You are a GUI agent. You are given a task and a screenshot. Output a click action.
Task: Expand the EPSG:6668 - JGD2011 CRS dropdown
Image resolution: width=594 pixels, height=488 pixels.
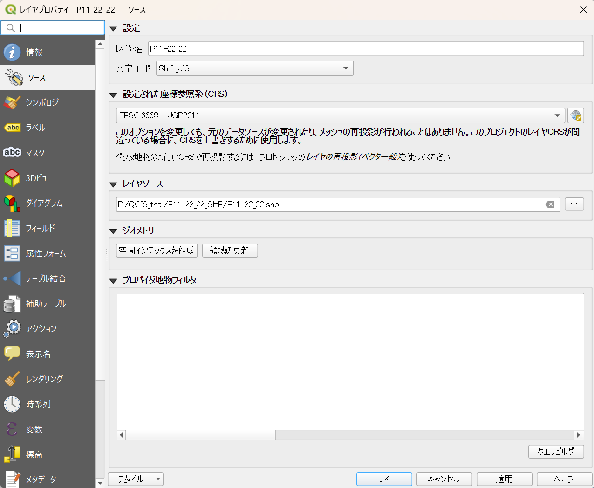click(x=340, y=115)
